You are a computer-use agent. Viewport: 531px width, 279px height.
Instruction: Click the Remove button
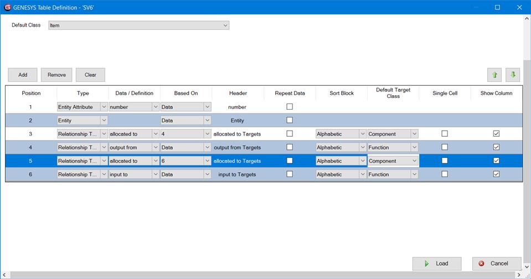tap(56, 75)
